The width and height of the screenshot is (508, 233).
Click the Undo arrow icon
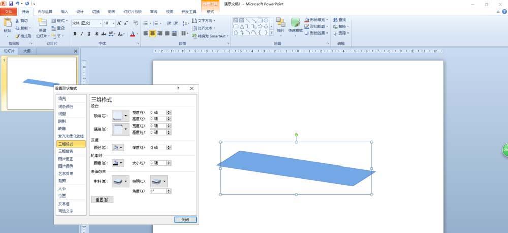click(x=17, y=3)
